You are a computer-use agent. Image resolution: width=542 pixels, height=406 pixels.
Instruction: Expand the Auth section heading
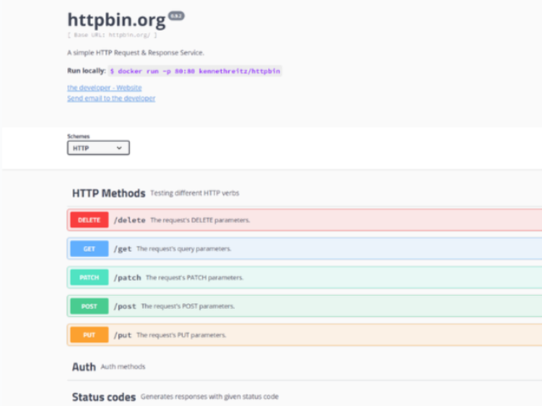click(84, 367)
